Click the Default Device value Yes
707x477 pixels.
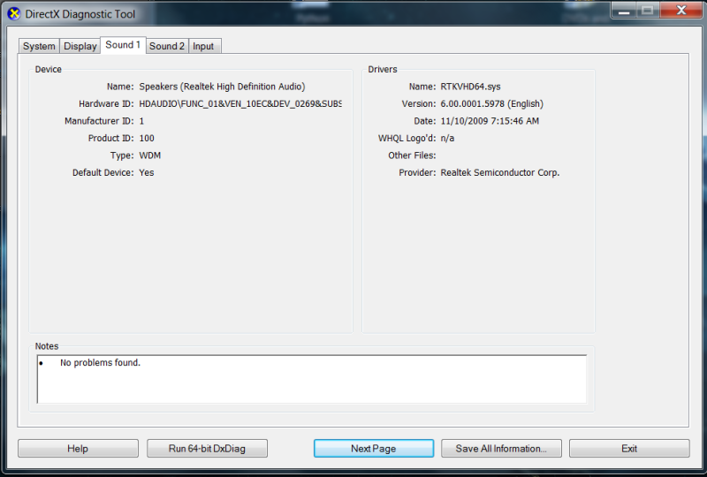coord(147,172)
